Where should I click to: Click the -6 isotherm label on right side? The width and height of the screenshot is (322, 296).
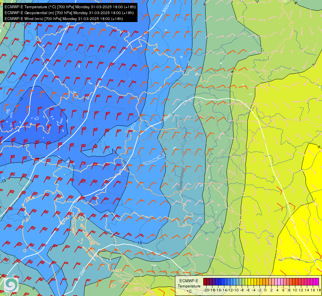(318, 147)
